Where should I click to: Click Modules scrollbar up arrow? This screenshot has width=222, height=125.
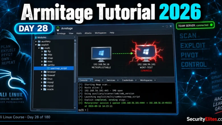[x=75, y=41]
